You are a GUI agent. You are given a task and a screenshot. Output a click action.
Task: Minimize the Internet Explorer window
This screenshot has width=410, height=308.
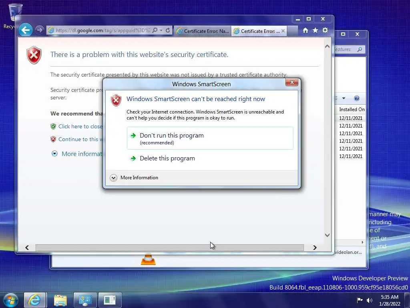[298, 19]
